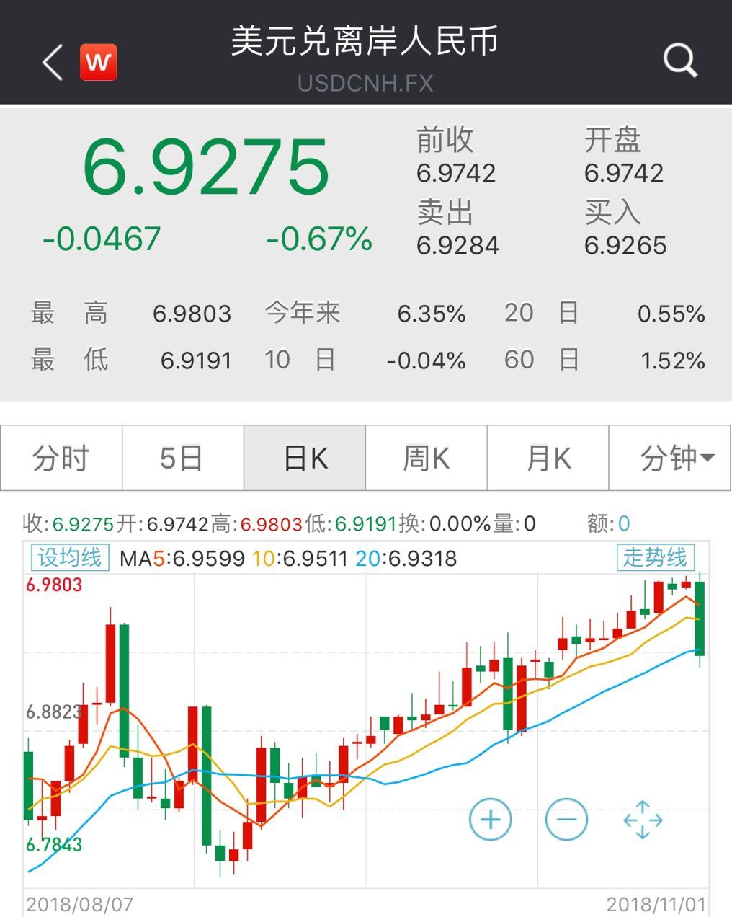Tap the 10日 value -0.04%

[x=427, y=360]
